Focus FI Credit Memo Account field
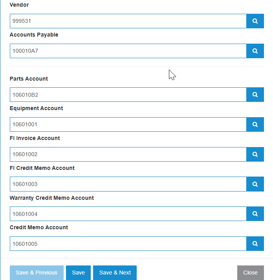 (x=128, y=184)
